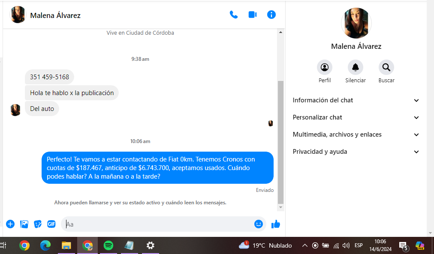This screenshot has height=254, width=434.
Task: Click Malena Álvarez name in chat header
Action: 55,15
